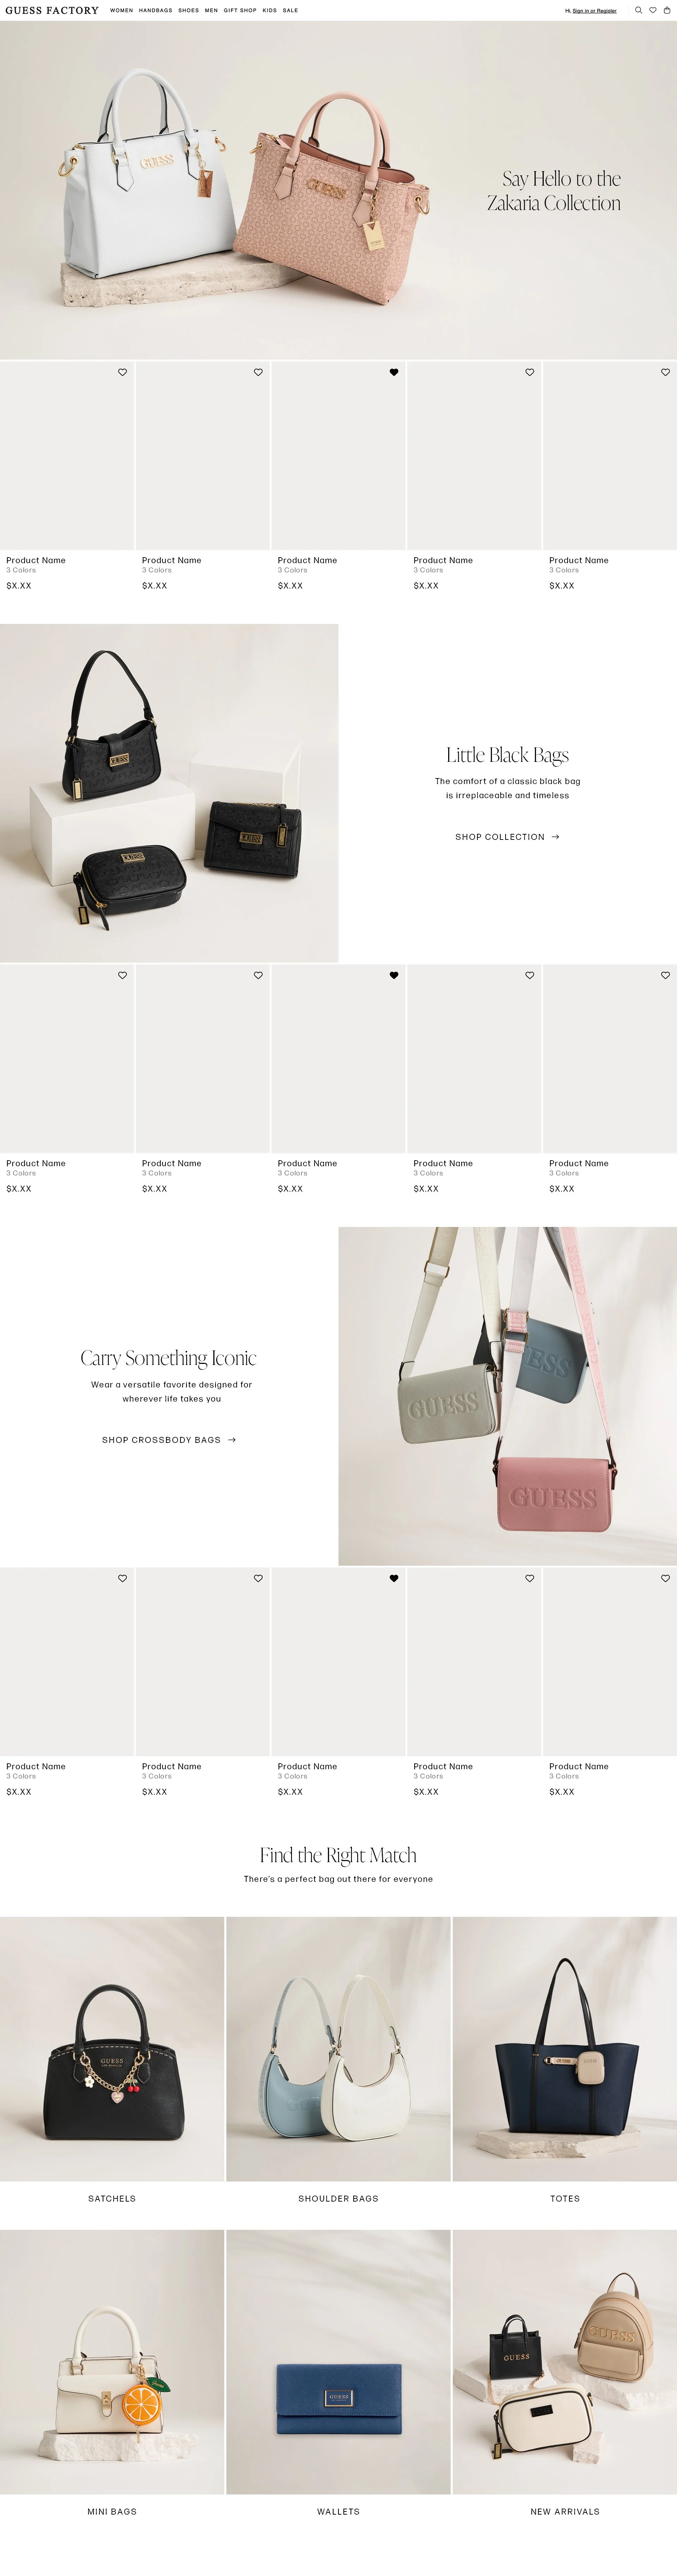
Task: Unfavorite the filled heart below the Zakaria banner
Action: coord(394,372)
